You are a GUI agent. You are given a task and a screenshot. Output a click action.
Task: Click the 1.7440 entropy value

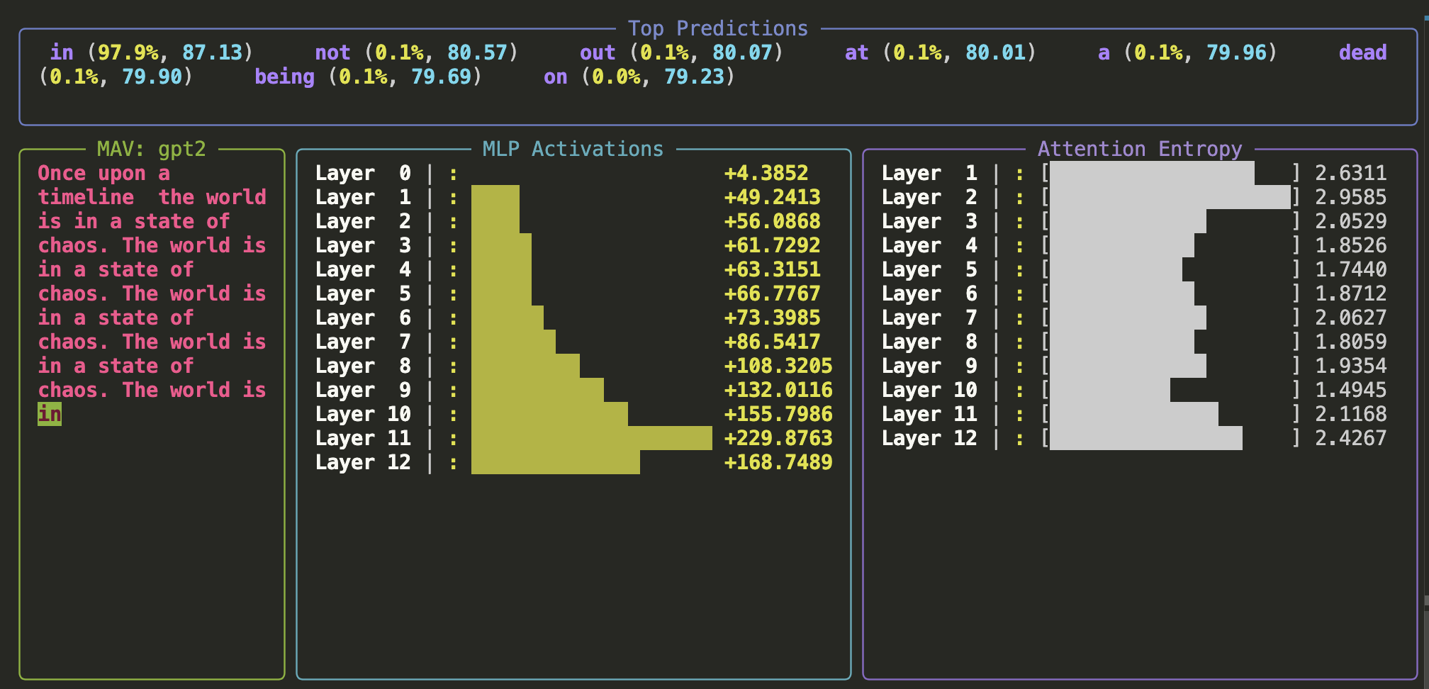(1351, 269)
